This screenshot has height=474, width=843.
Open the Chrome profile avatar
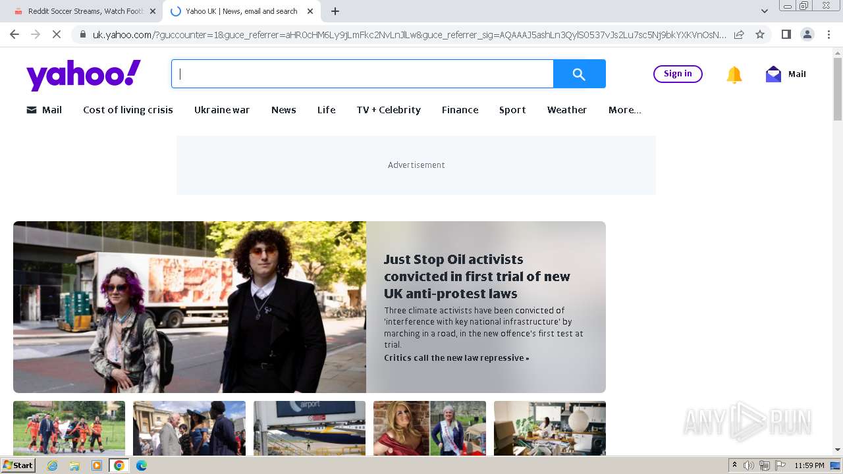click(807, 34)
